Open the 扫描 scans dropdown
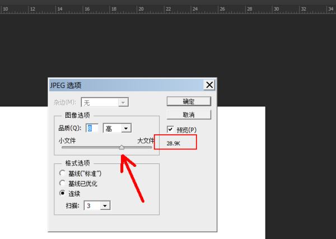This screenshot has width=336, height=239. click(x=97, y=205)
